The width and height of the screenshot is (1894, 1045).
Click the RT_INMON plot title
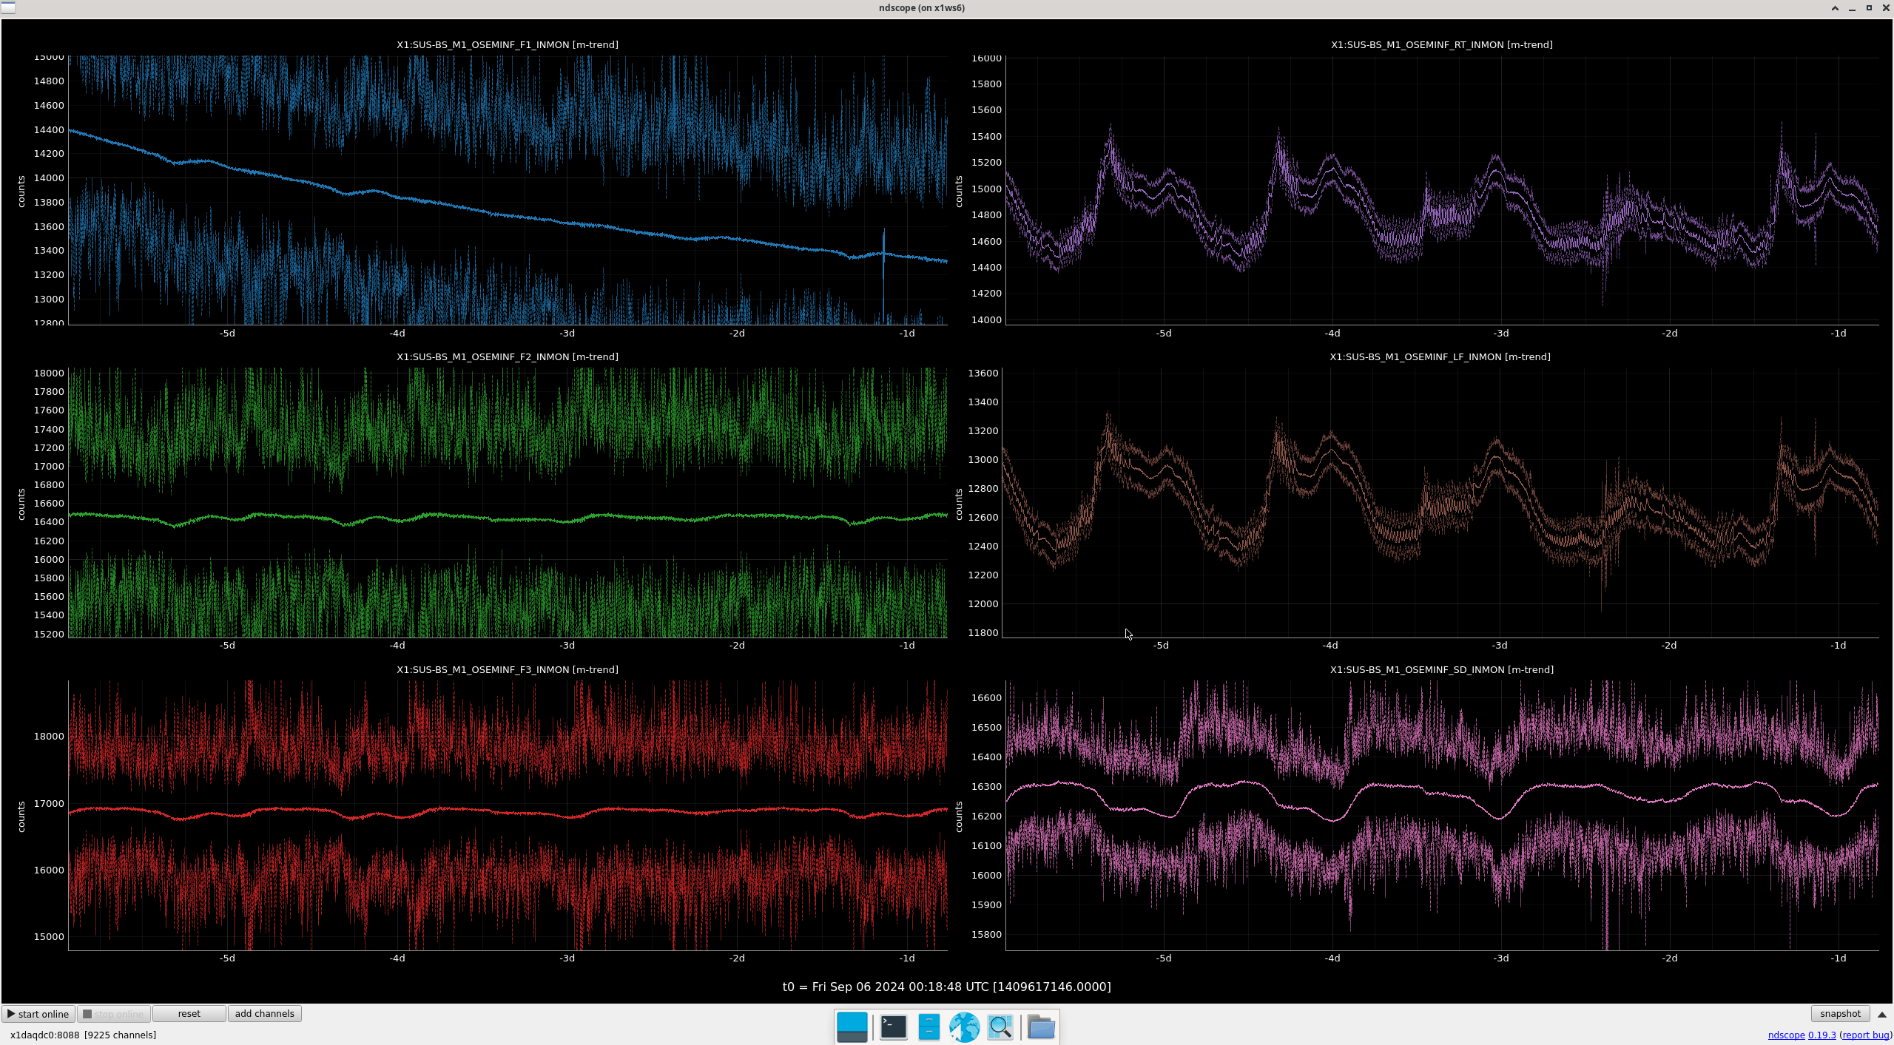[1441, 44]
